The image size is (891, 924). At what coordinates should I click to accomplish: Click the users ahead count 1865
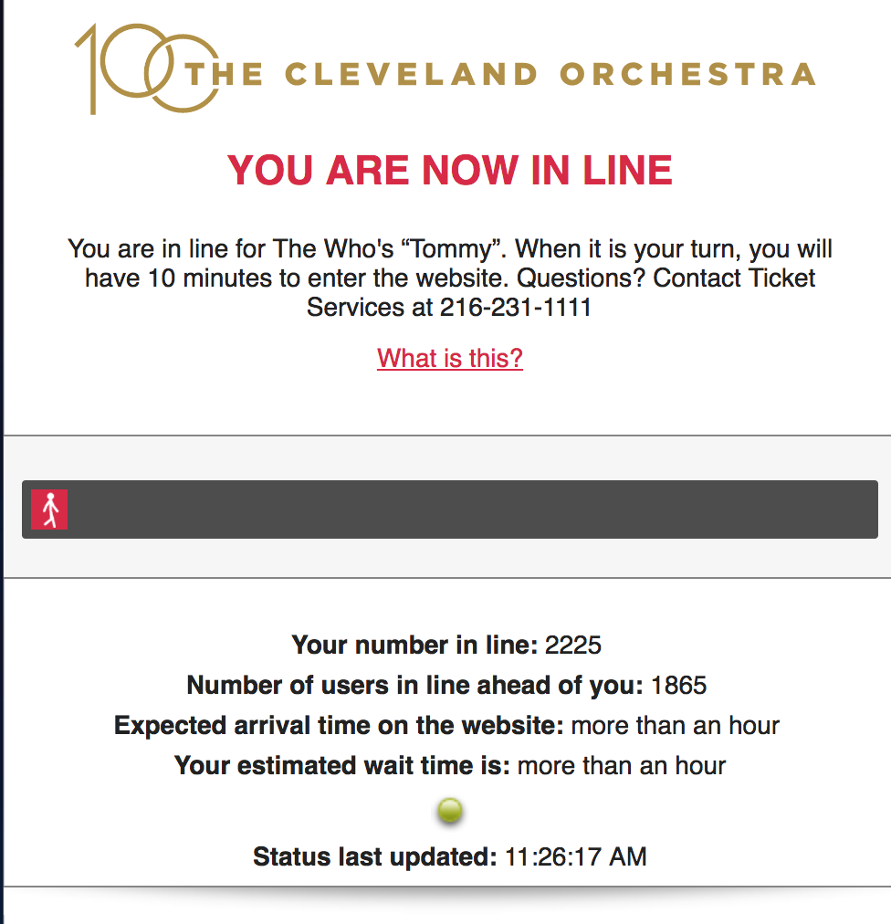point(679,686)
